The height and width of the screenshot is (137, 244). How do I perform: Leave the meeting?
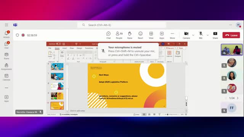click(x=231, y=35)
